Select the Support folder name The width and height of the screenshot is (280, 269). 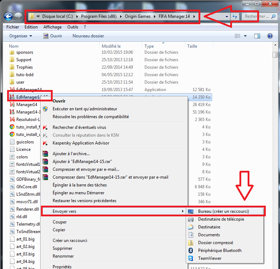pyautogui.click(x=24, y=60)
